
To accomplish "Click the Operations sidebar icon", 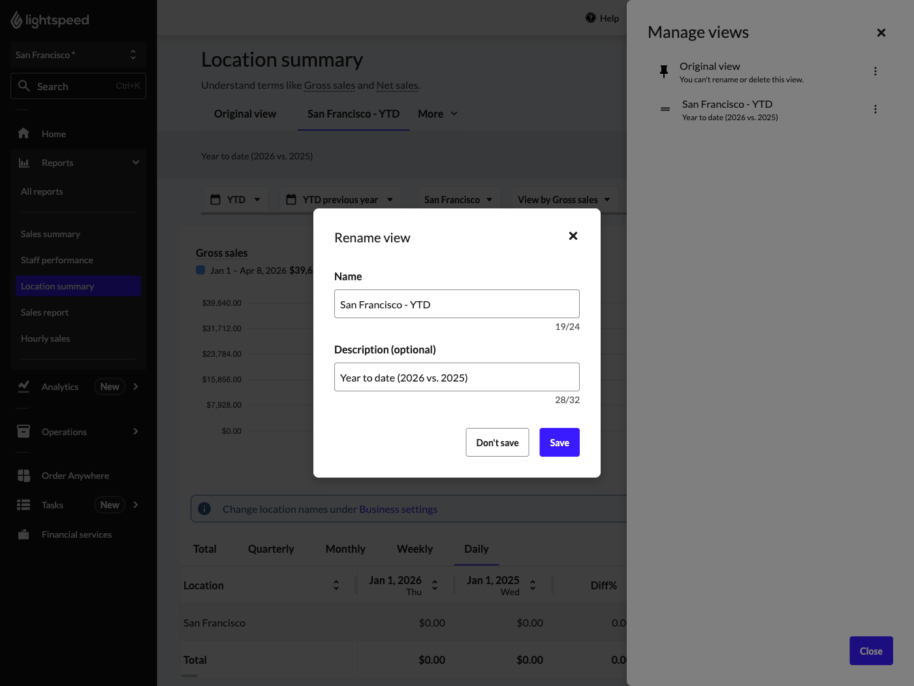I will 23,431.
